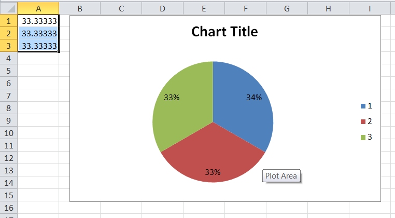The height and width of the screenshot is (218, 395).
Task: Click the row 15 header
Action: coord(8,195)
